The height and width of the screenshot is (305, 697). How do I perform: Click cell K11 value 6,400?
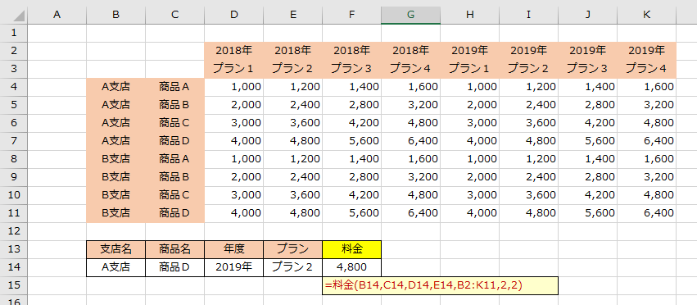646,213
